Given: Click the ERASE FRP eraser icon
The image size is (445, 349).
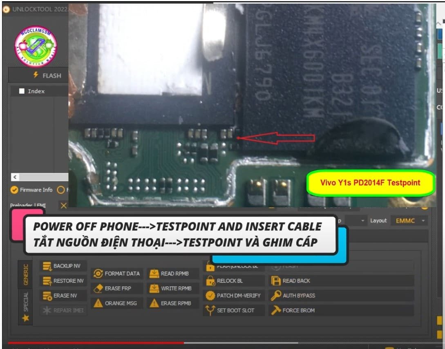Looking at the screenshot, I should click(x=98, y=288).
